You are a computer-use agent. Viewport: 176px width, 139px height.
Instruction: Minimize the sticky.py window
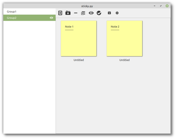(155, 6)
